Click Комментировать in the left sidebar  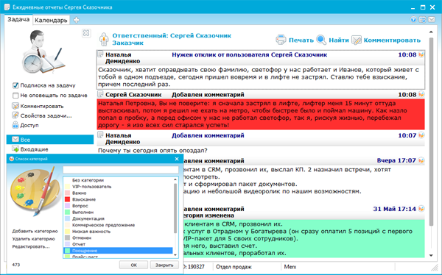pos(42,106)
